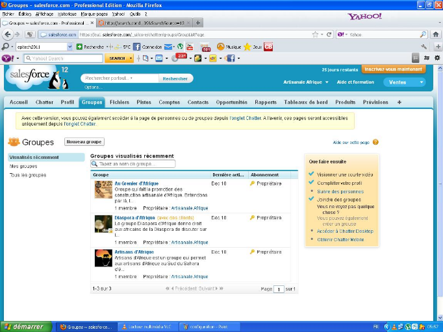This screenshot has width=443, height=332.
Task: Click the Artisans d'Afrique group thumbnail
Action: click(x=103, y=258)
